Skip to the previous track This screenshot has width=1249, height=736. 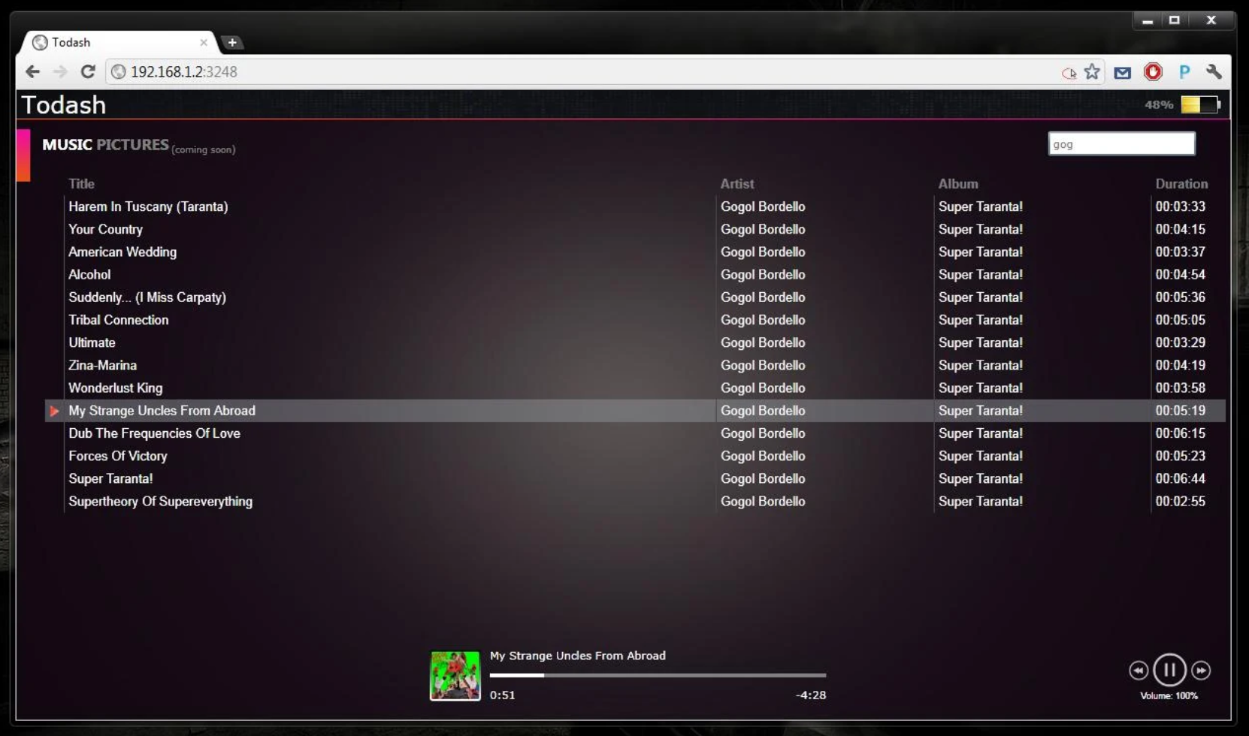[x=1139, y=670]
